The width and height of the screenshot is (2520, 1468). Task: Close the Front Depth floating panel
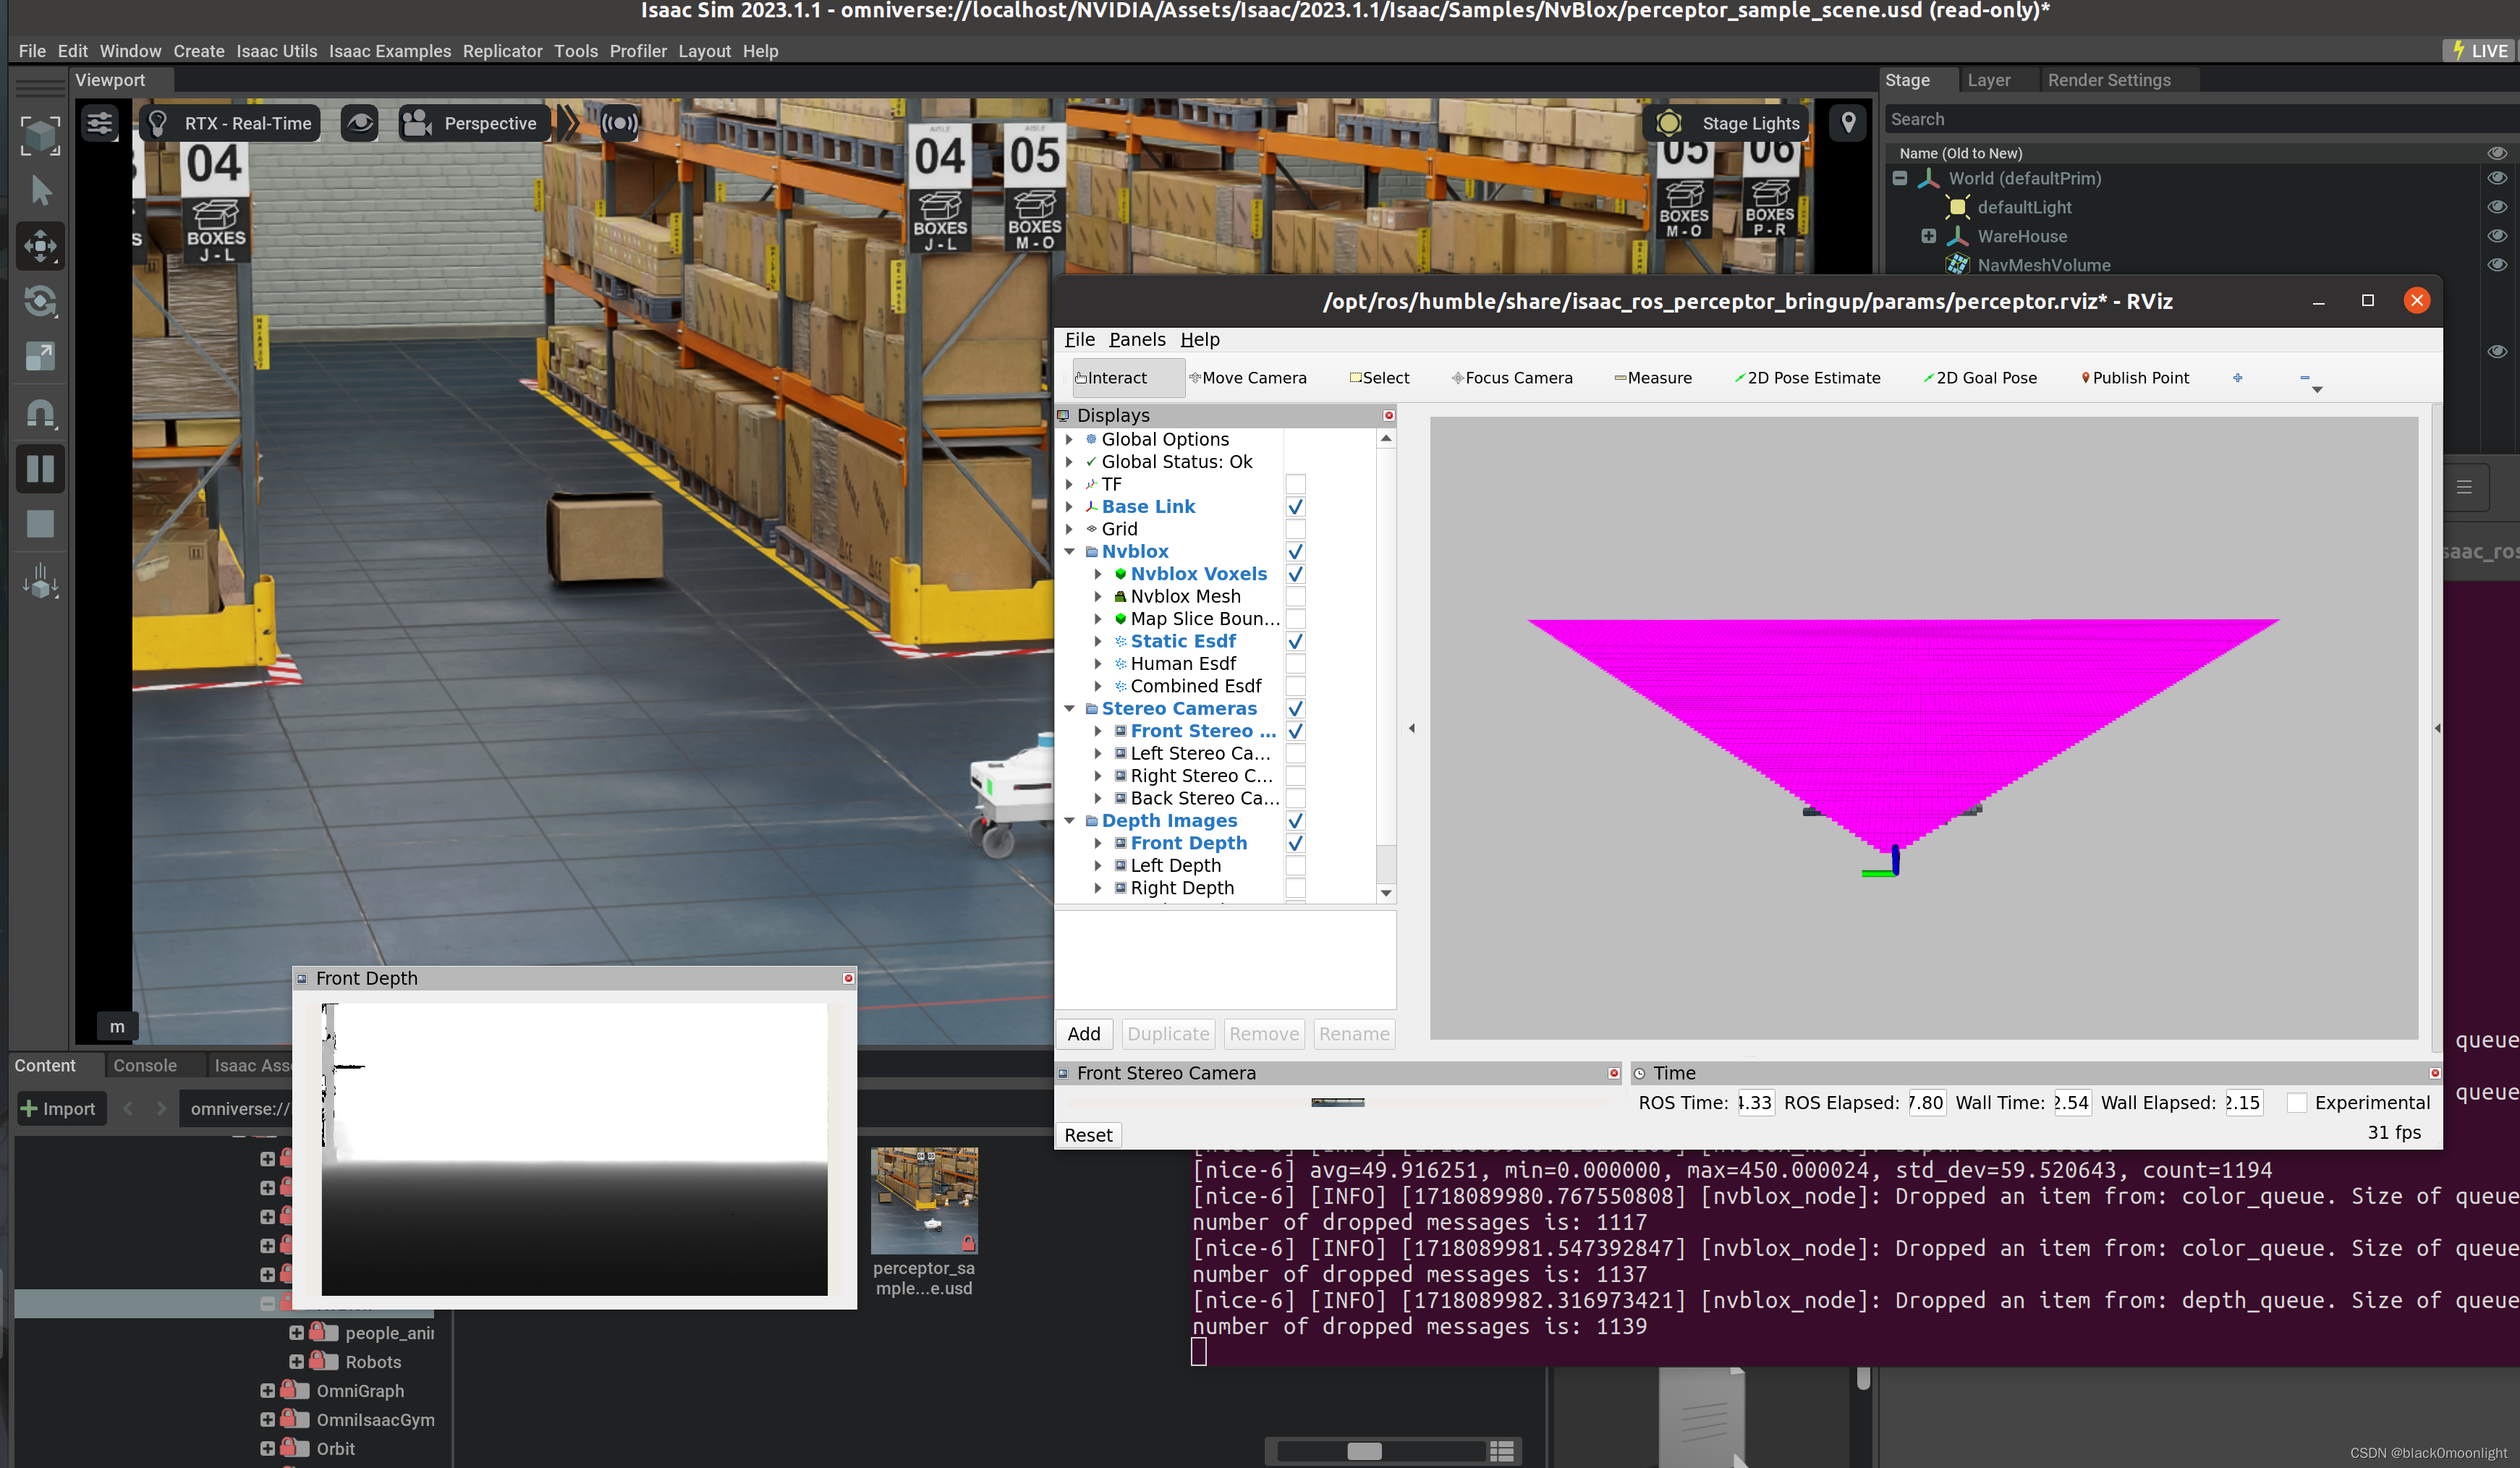[x=848, y=978]
